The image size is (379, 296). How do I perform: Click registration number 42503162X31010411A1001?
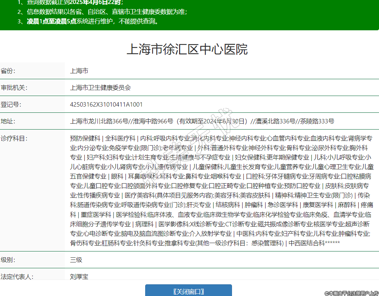pyautogui.click(x=106, y=105)
